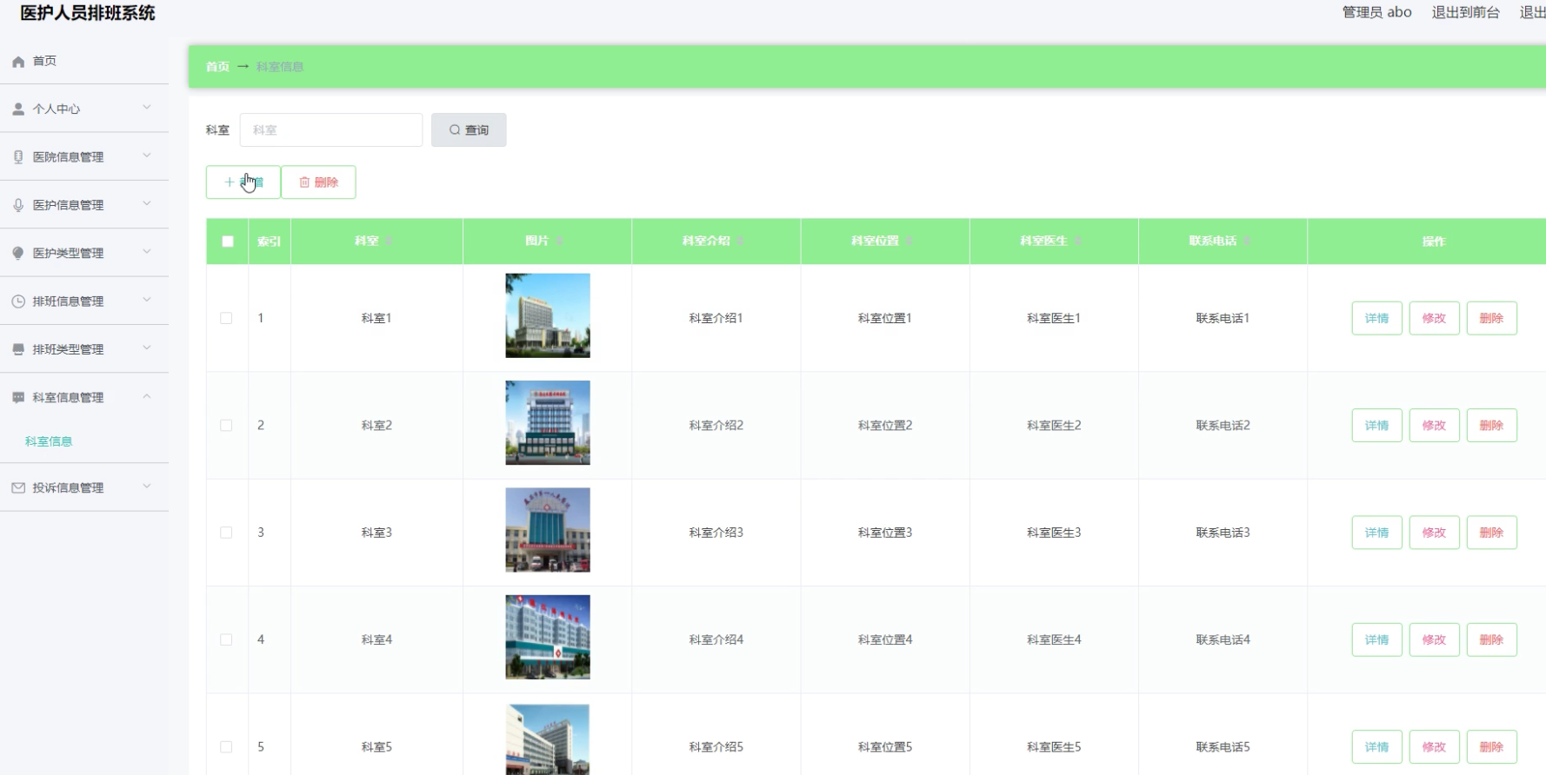This screenshot has width=1546, height=775.
Task: Click the sort icon on 科室医生 column header
Action: coord(1077,241)
